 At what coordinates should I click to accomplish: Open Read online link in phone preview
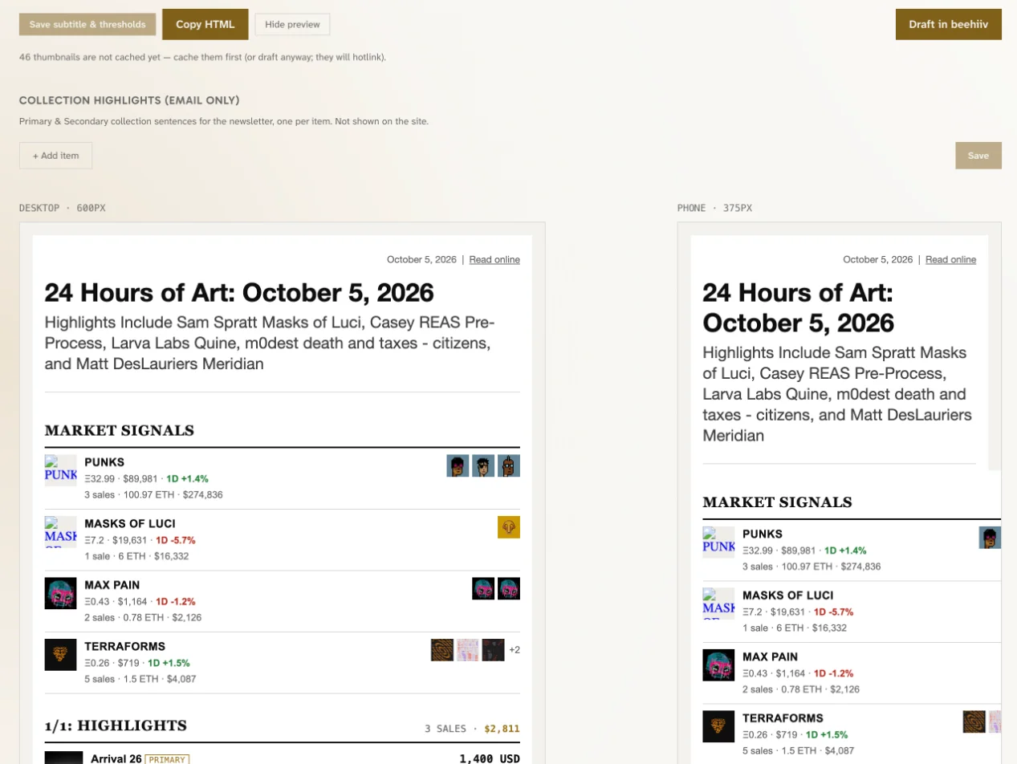point(951,259)
